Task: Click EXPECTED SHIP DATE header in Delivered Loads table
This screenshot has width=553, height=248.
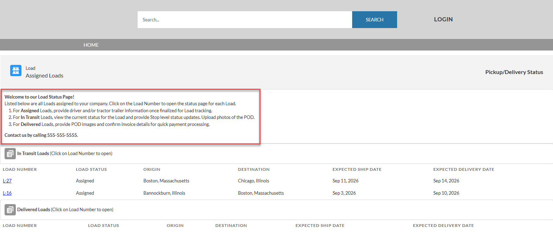Action: [x=320, y=226]
